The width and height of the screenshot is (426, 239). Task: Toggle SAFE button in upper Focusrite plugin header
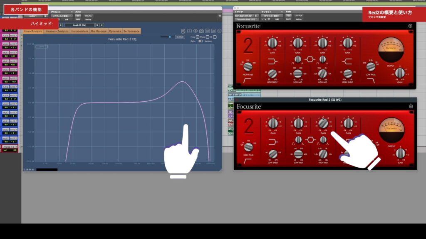(x=288, y=19)
